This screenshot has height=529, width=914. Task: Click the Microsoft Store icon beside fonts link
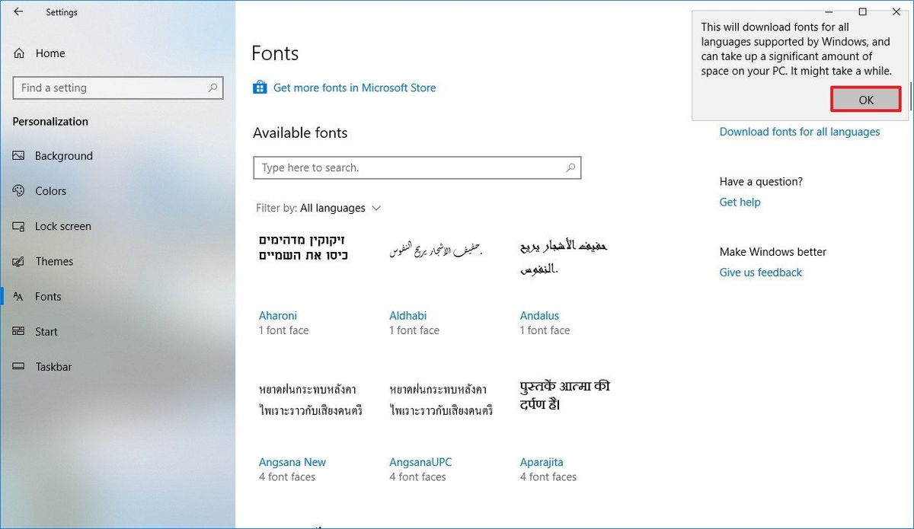tap(260, 88)
